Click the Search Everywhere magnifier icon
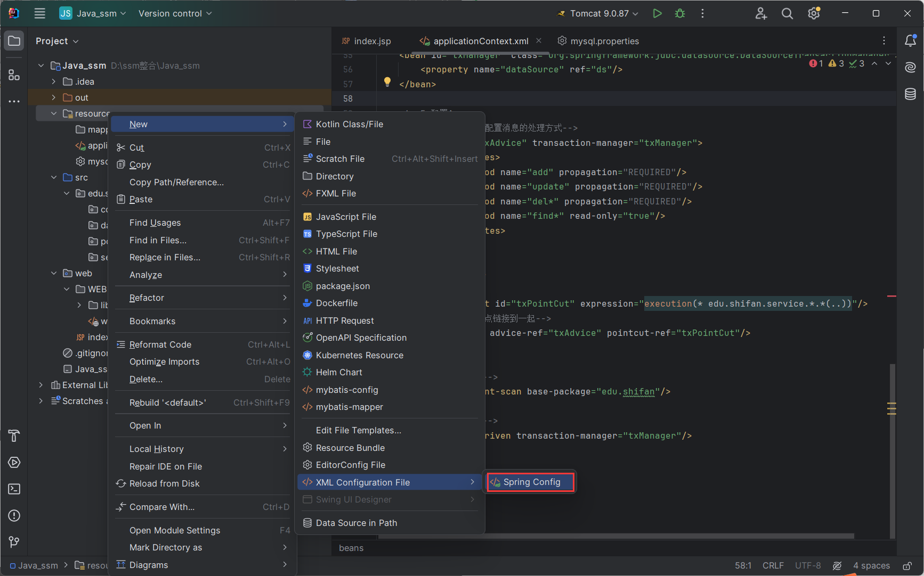Viewport: 924px width, 576px height. click(x=787, y=13)
